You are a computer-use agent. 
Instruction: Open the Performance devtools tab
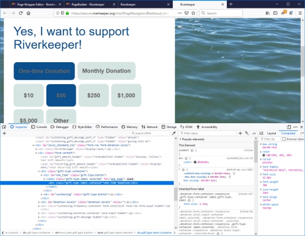tap(107, 127)
